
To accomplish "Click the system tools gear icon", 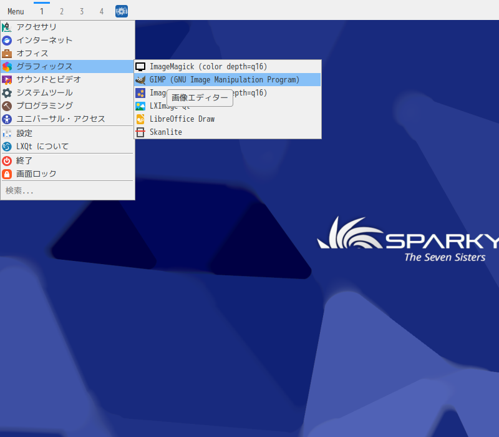I will pos(7,92).
